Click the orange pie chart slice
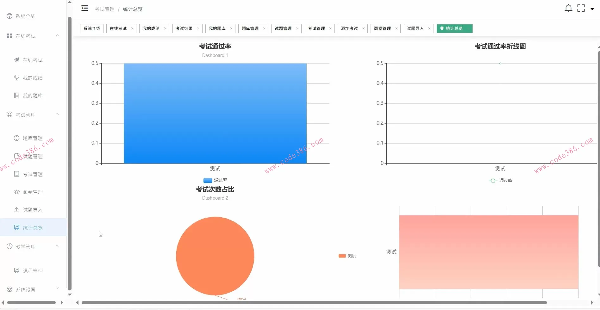The image size is (600, 310). (x=215, y=256)
